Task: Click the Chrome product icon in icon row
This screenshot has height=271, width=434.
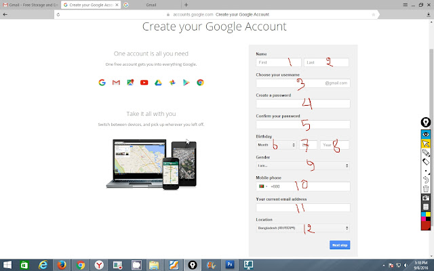Action: coord(201,83)
